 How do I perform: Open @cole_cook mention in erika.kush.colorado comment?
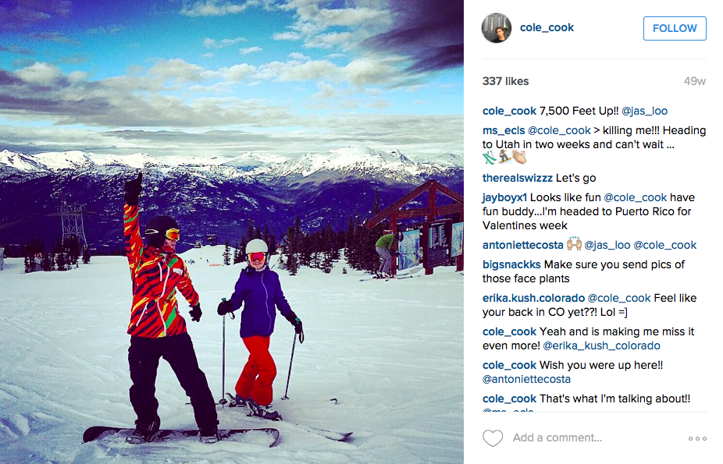tap(619, 298)
